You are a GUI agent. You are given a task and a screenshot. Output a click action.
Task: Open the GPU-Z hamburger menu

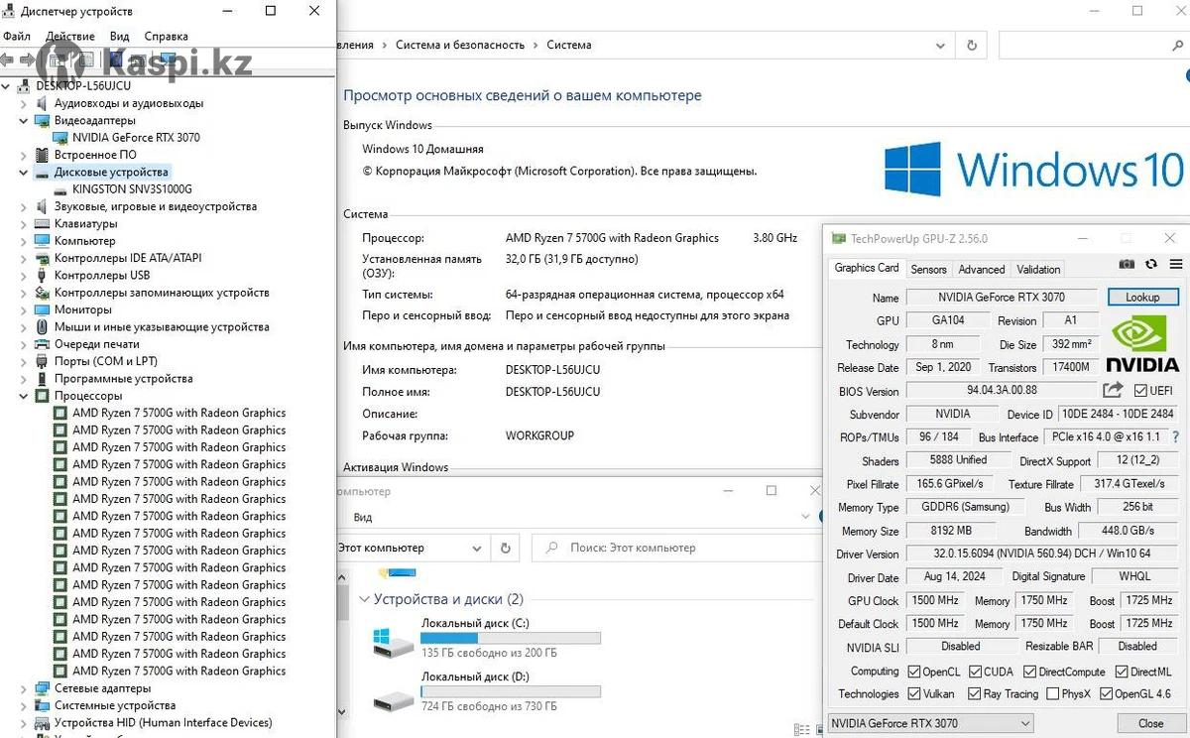click(x=1175, y=265)
